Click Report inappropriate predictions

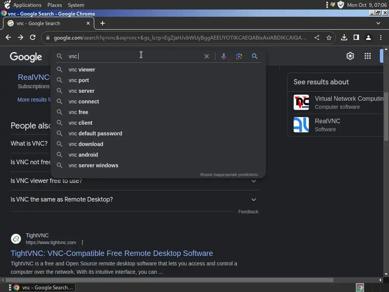tap(229, 175)
